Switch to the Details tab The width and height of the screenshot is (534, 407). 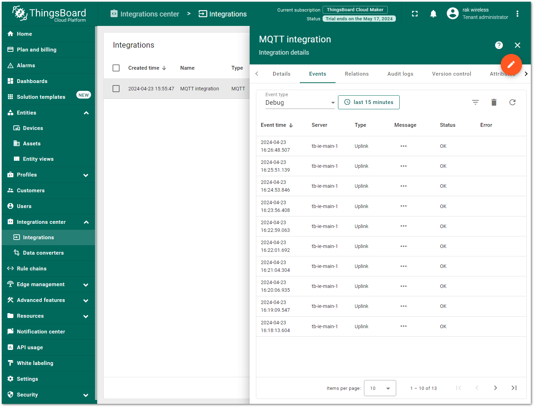pyautogui.click(x=282, y=74)
